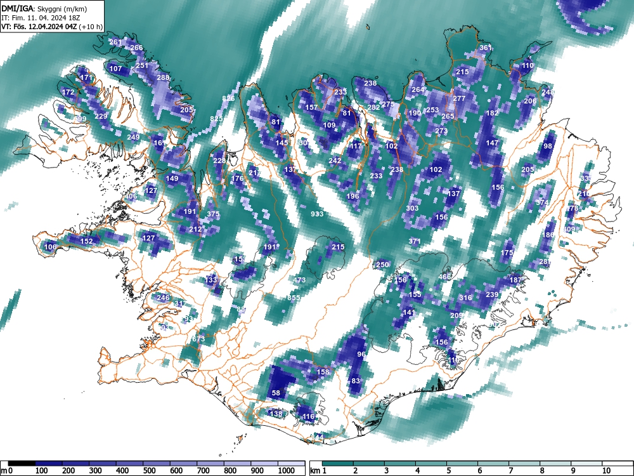Click the visibility value 242
Image resolution: width=634 pixels, height=476 pixels.
coord(335,161)
